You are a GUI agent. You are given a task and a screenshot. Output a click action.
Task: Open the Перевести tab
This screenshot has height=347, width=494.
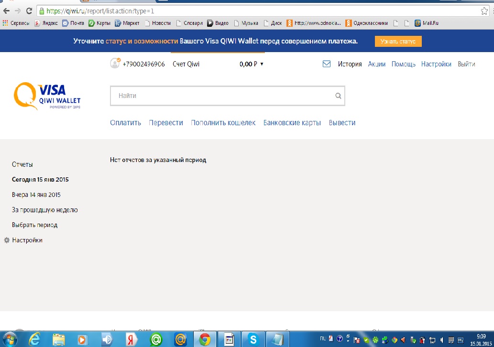click(166, 123)
